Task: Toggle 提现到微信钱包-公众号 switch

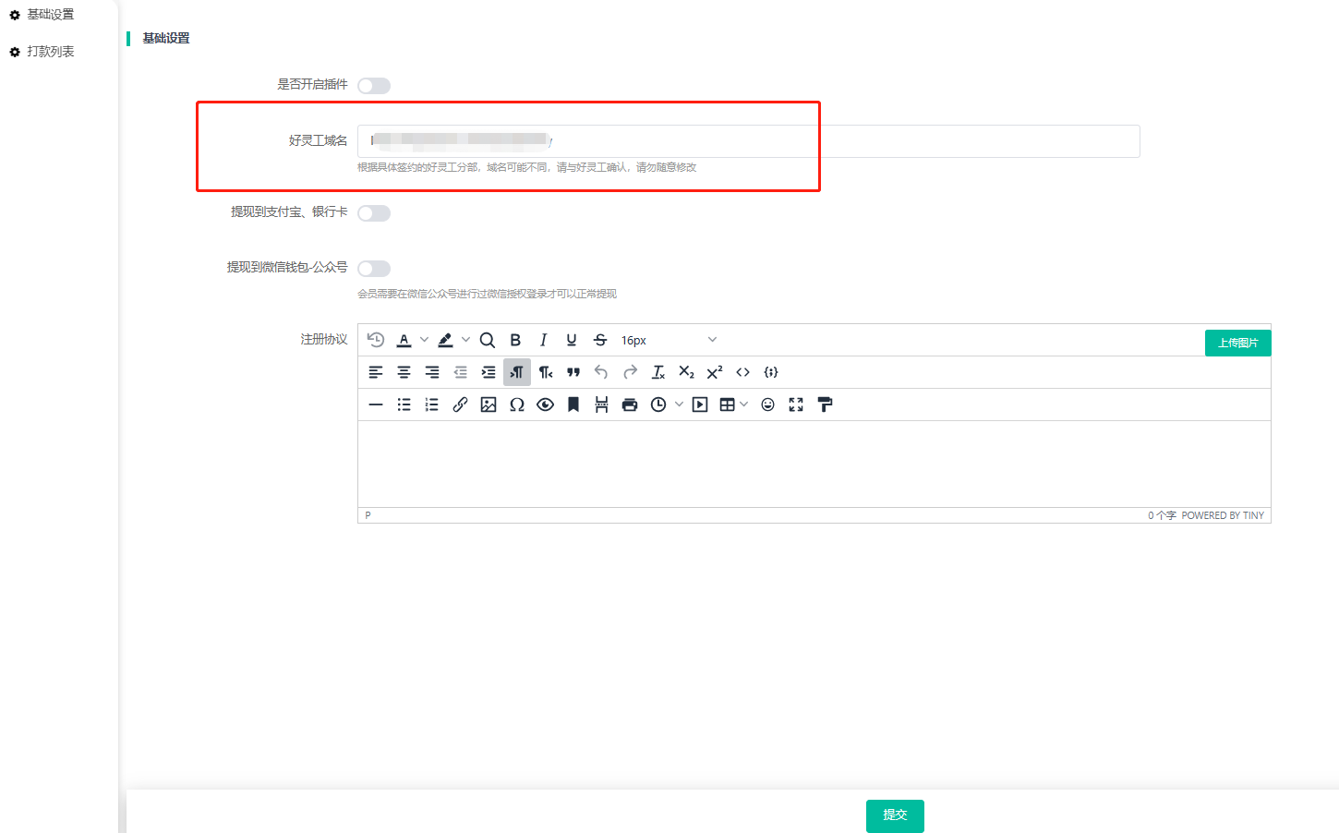Action: pos(374,269)
